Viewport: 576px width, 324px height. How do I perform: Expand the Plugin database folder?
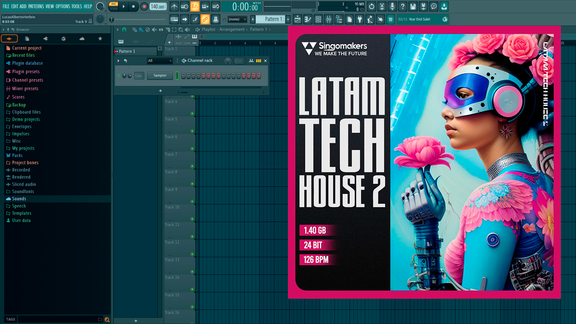tap(27, 63)
